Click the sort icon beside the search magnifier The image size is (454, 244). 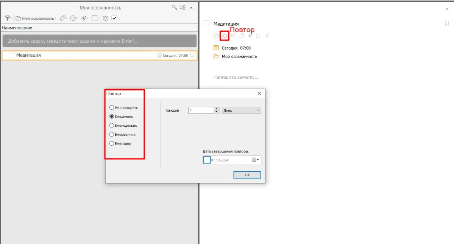[183, 7]
